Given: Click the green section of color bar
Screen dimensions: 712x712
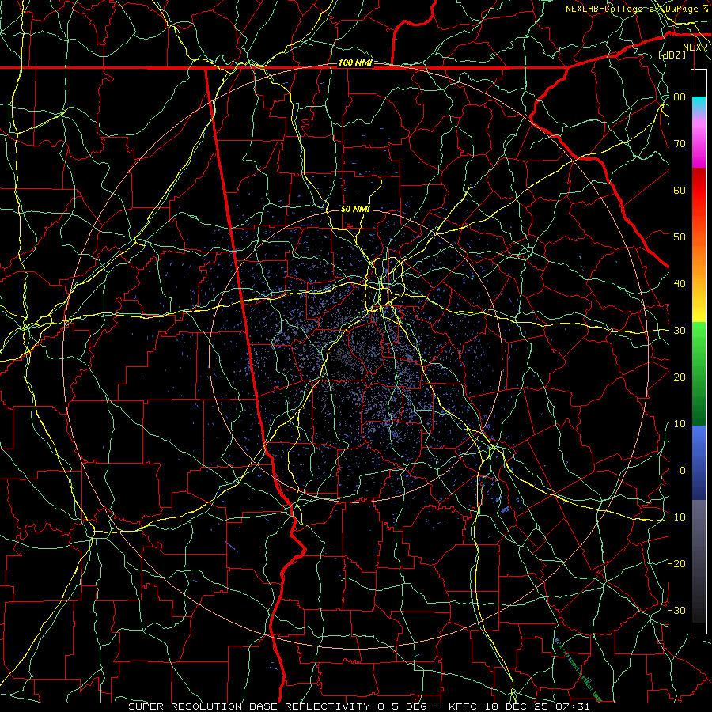Looking at the screenshot, I should coord(699,373).
